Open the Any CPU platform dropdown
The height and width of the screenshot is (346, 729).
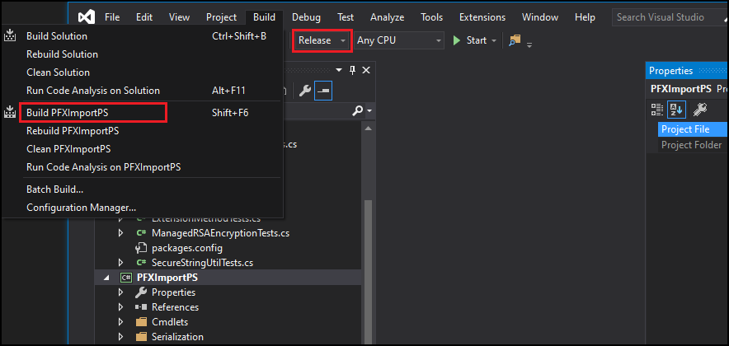click(399, 41)
